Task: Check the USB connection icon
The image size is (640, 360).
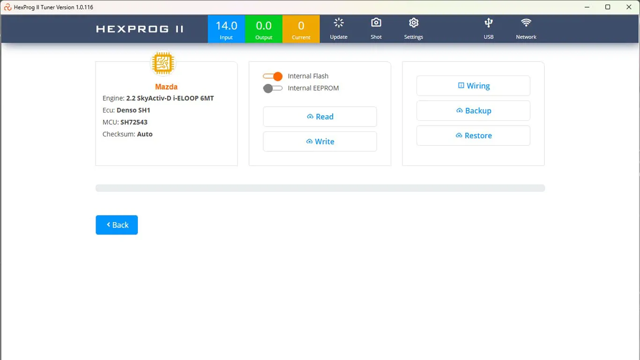Action: (489, 23)
